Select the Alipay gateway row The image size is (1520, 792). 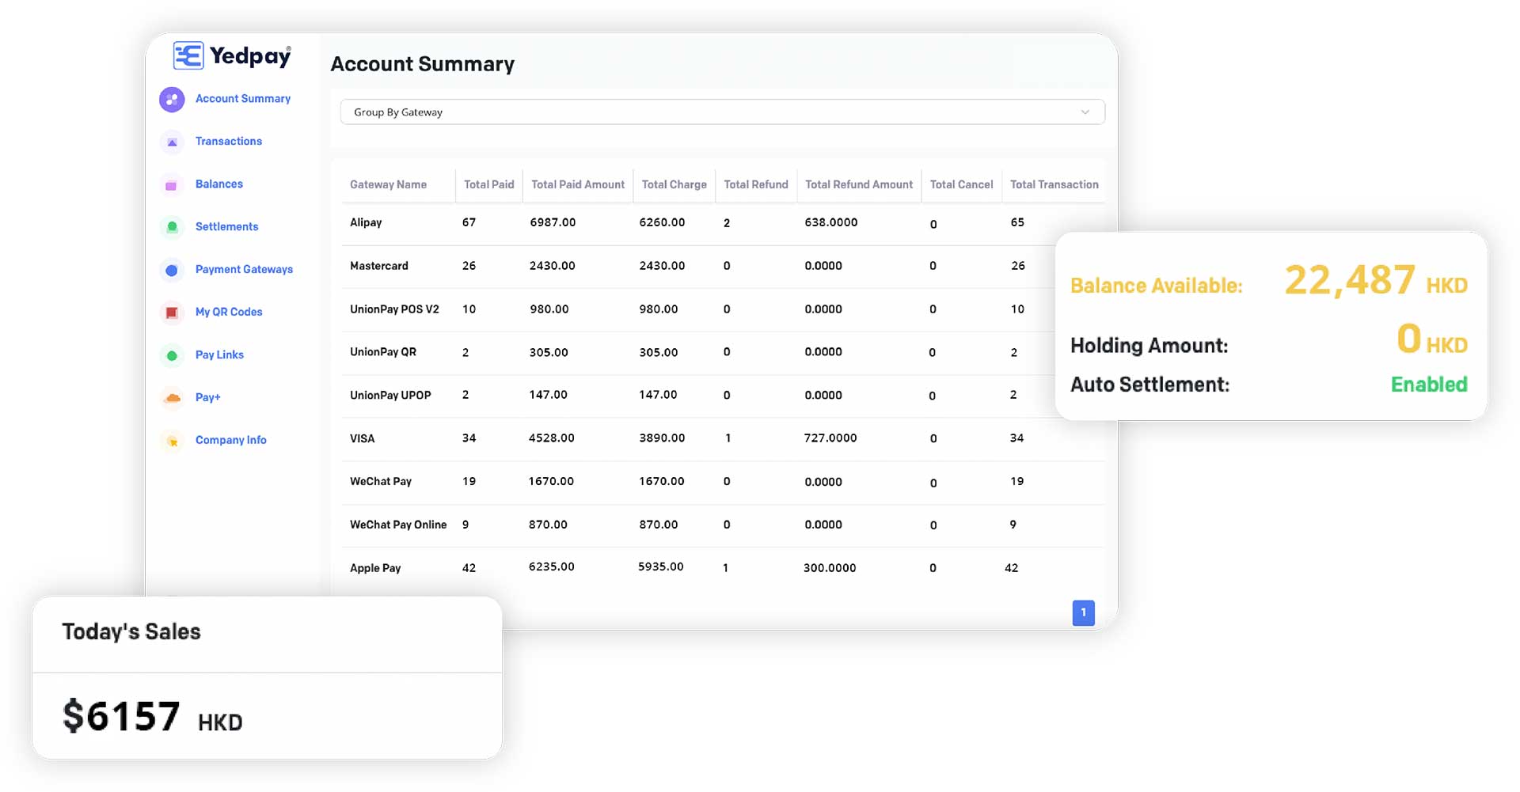click(x=366, y=223)
